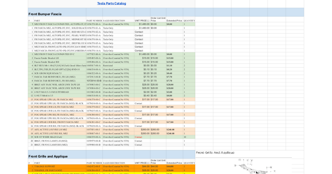Open the Tesla Parts Catalog link
This screenshot has width=332, height=174.
point(111,3)
